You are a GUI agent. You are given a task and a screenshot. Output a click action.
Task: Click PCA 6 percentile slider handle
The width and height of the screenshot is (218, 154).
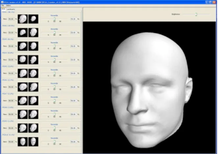[55, 87]
